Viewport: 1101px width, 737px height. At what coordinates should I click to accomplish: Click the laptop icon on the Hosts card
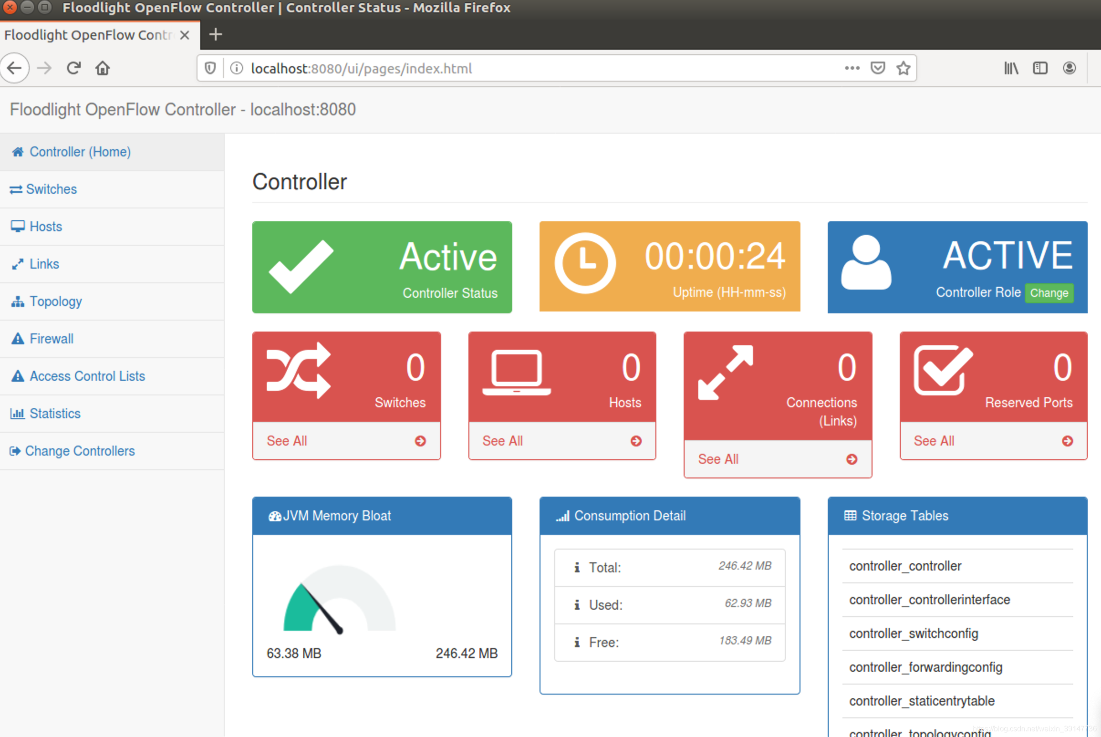click(x=516, y=373)
